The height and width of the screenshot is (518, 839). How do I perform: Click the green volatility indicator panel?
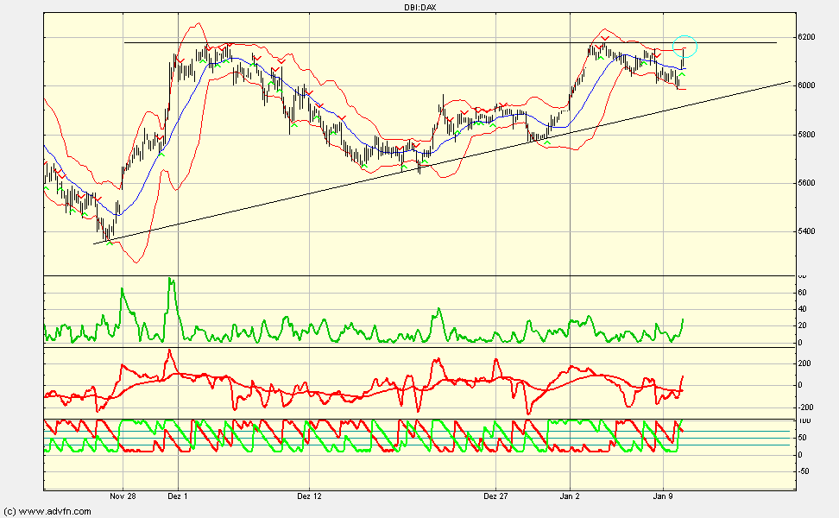coord(345,328)
